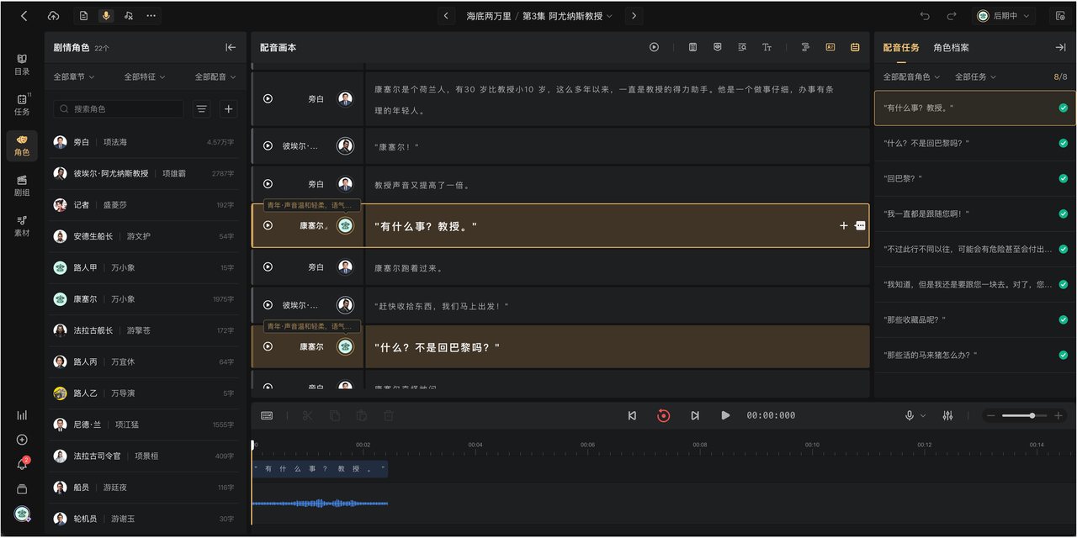Click the timeline zoom slider

pos(1022,415)
